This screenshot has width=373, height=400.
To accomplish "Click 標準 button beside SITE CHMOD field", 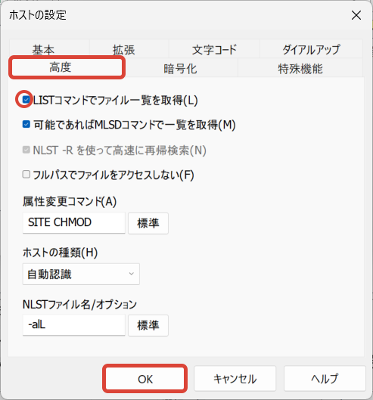I will [148, 223].
